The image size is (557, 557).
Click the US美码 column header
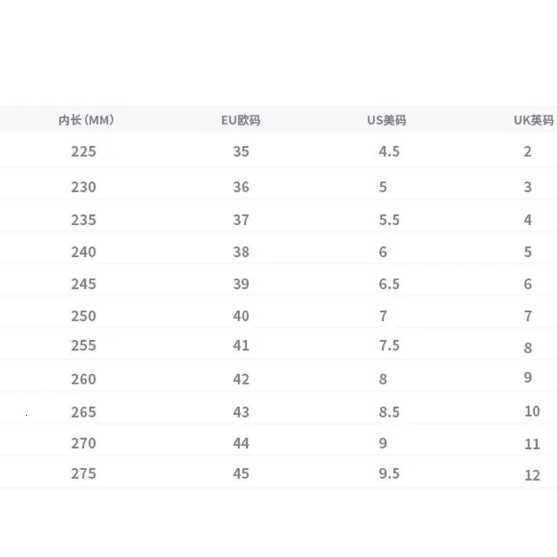[x=386, y=120]
